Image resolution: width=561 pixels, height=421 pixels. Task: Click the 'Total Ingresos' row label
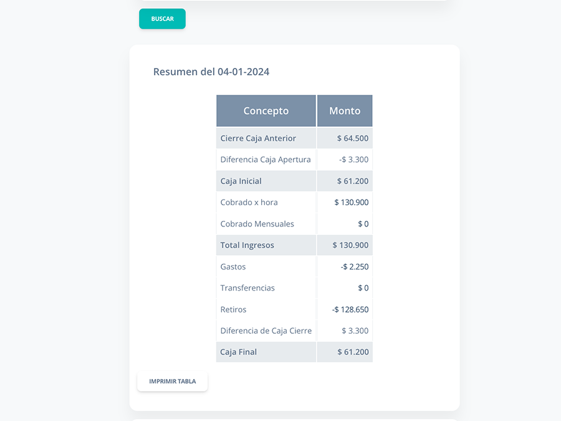click(247, 245)
